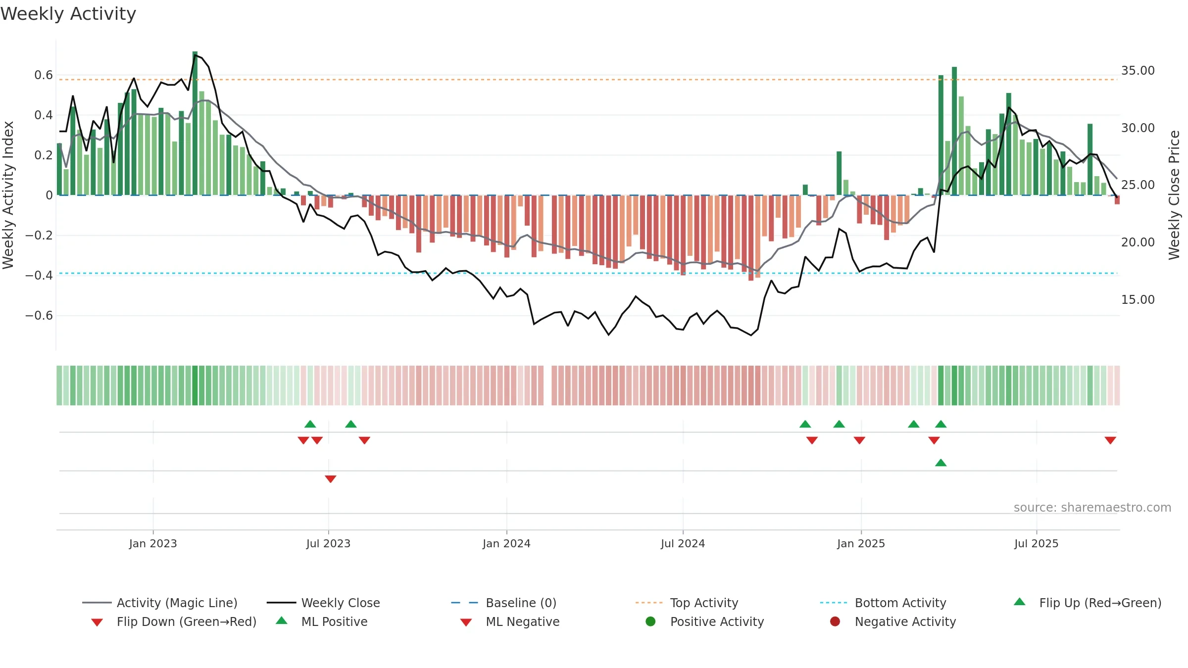The image size is (1188, 668).
Task: Toggle Flip Down (Green→Red) legend entry
Action: [173, 621]
